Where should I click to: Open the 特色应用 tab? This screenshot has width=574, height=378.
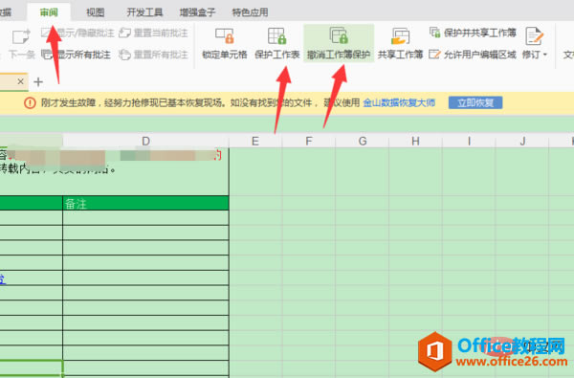click(x=250, y=12)
